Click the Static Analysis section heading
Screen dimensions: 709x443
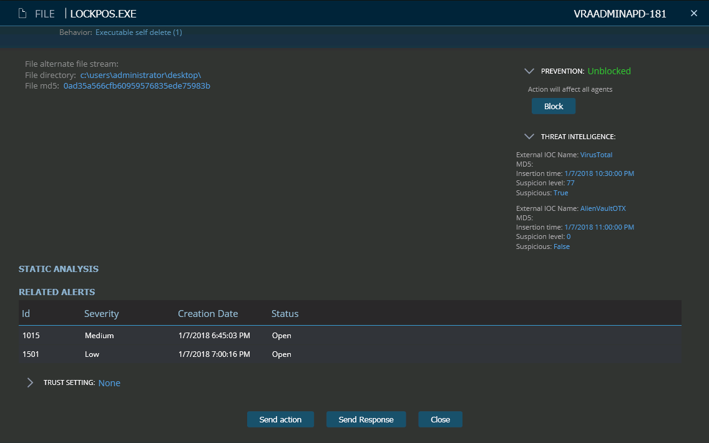(x=59, y=269)
